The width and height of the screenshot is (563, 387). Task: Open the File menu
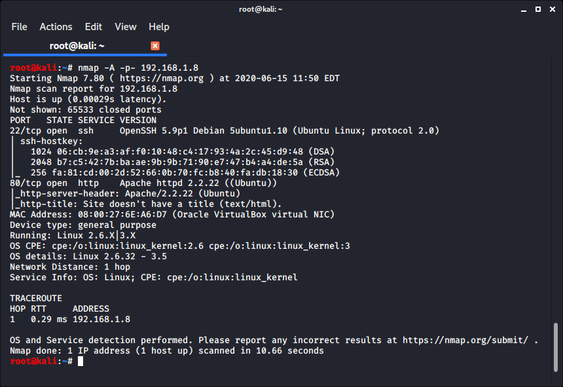[20, 27]
